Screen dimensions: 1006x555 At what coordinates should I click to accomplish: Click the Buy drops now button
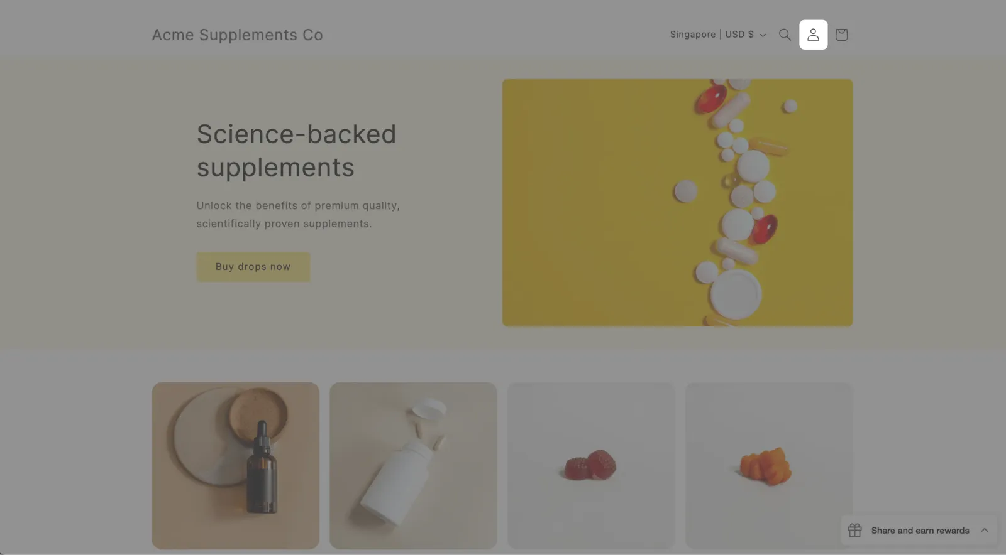[253, 267]
